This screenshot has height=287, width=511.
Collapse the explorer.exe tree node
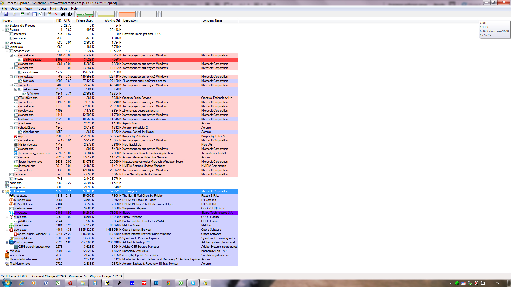pos(3,191)
